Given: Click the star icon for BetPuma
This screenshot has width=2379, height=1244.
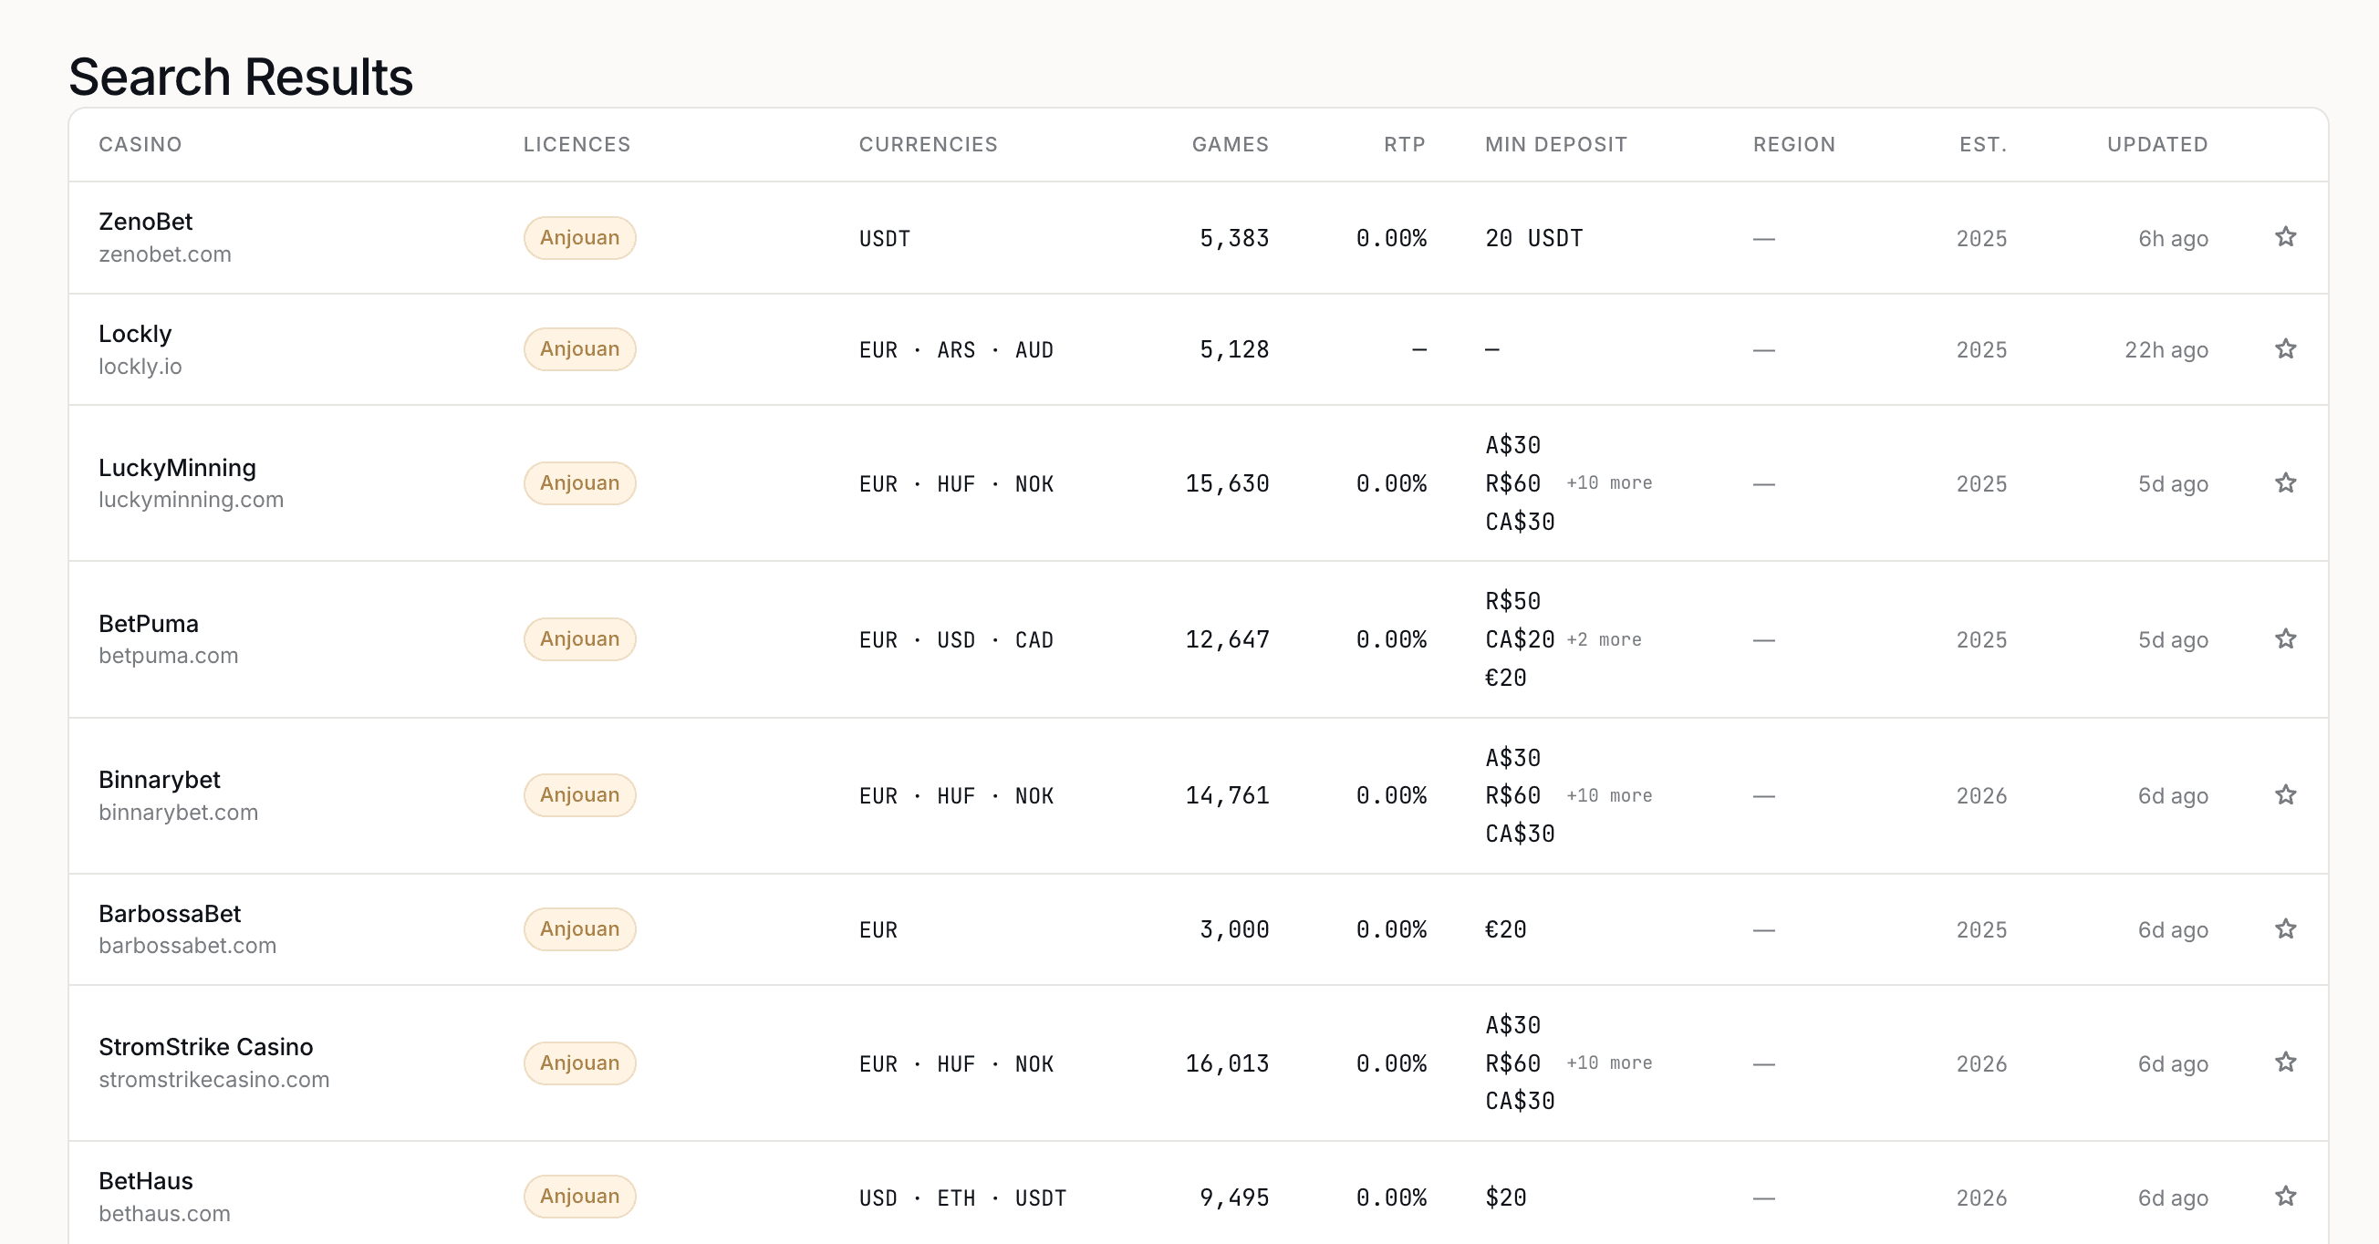Looking at the screenshot, I should 2285,639.
